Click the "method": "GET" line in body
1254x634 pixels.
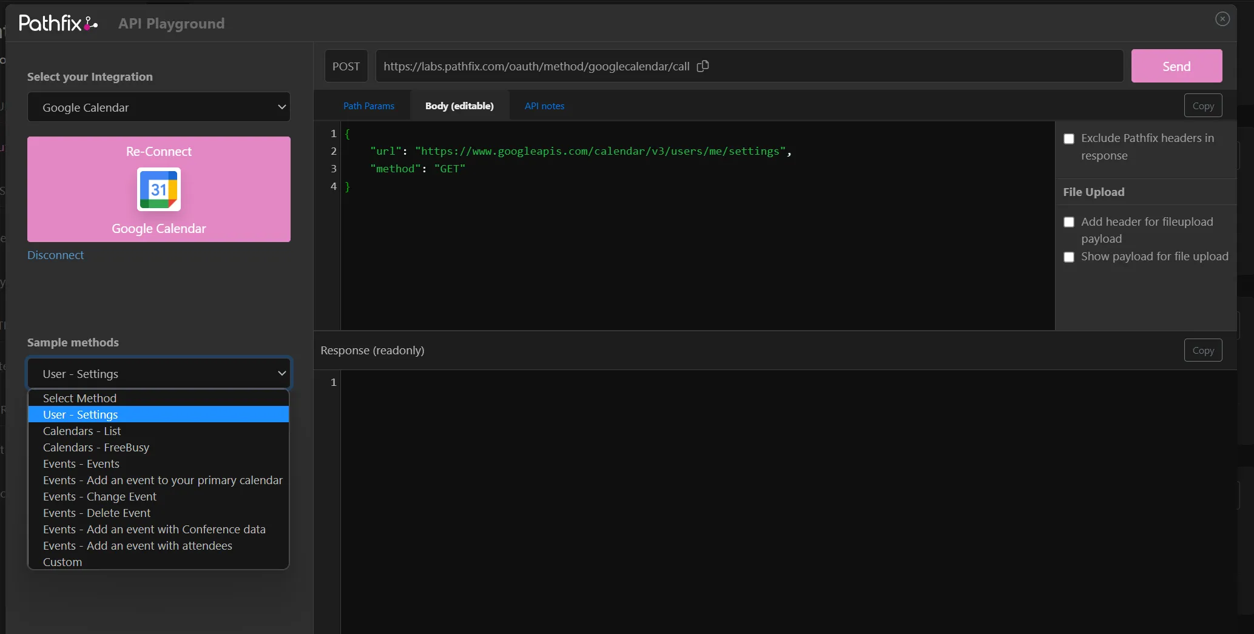[418, 169]
